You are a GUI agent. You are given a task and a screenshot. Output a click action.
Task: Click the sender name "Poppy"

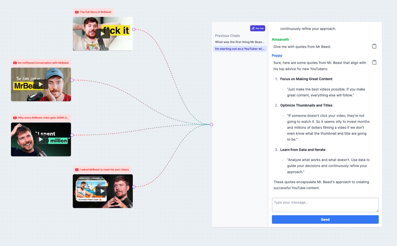pos(277,56)
